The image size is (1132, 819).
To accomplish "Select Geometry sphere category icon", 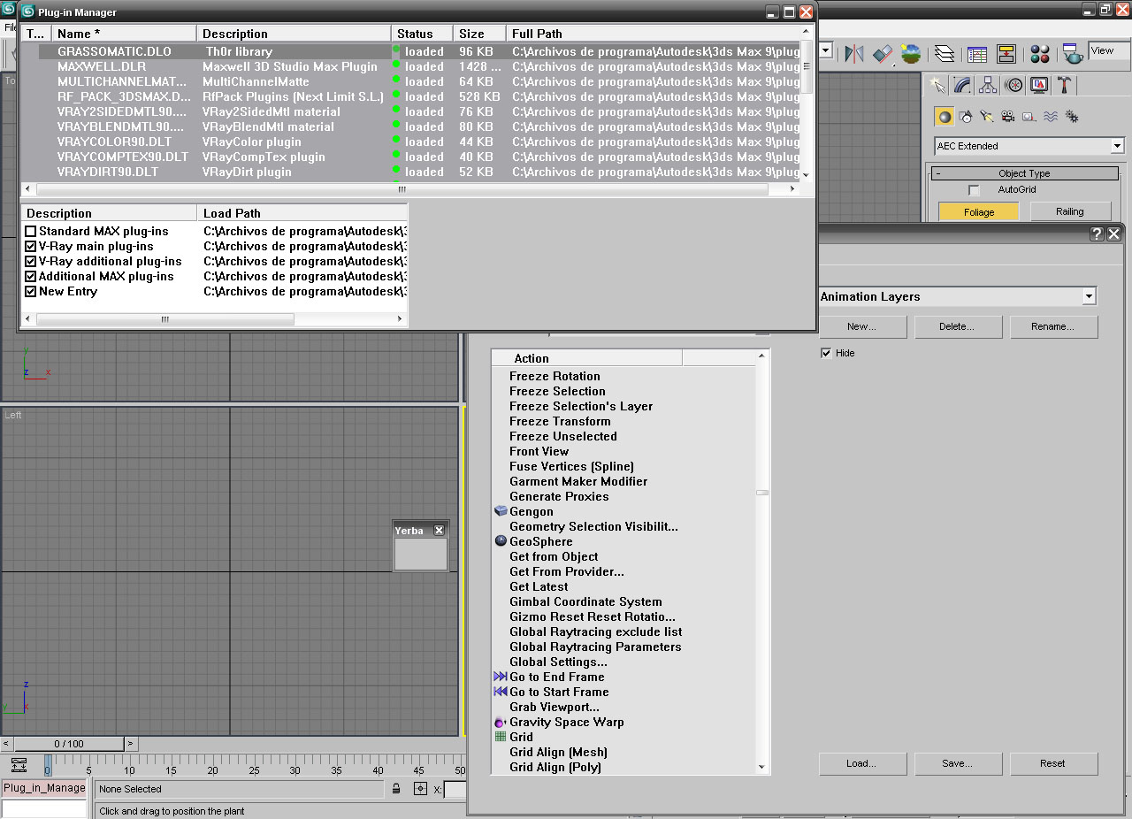I will [945, 117].
